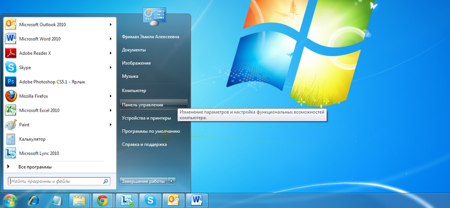Click the Microsoft Lync 2010 label text
Viewport: 450px width, 208px height.
pyautogui.click(x=39, y=154)
